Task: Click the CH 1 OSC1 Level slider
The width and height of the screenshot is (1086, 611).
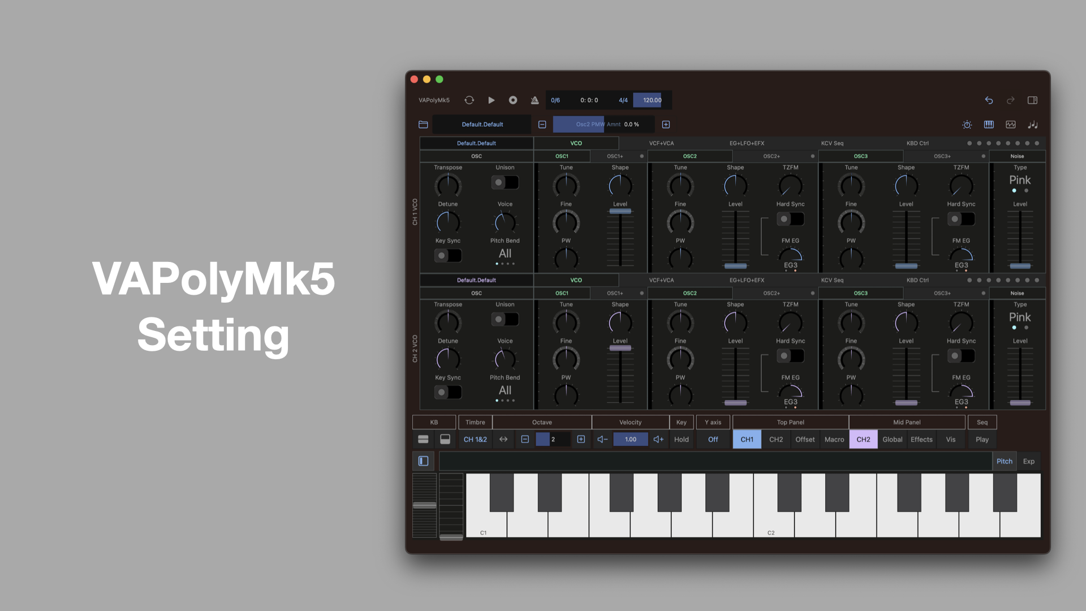Action: click(x=620, y=212)
